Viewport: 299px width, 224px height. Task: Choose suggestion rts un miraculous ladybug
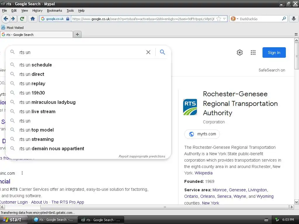[88, 102]
